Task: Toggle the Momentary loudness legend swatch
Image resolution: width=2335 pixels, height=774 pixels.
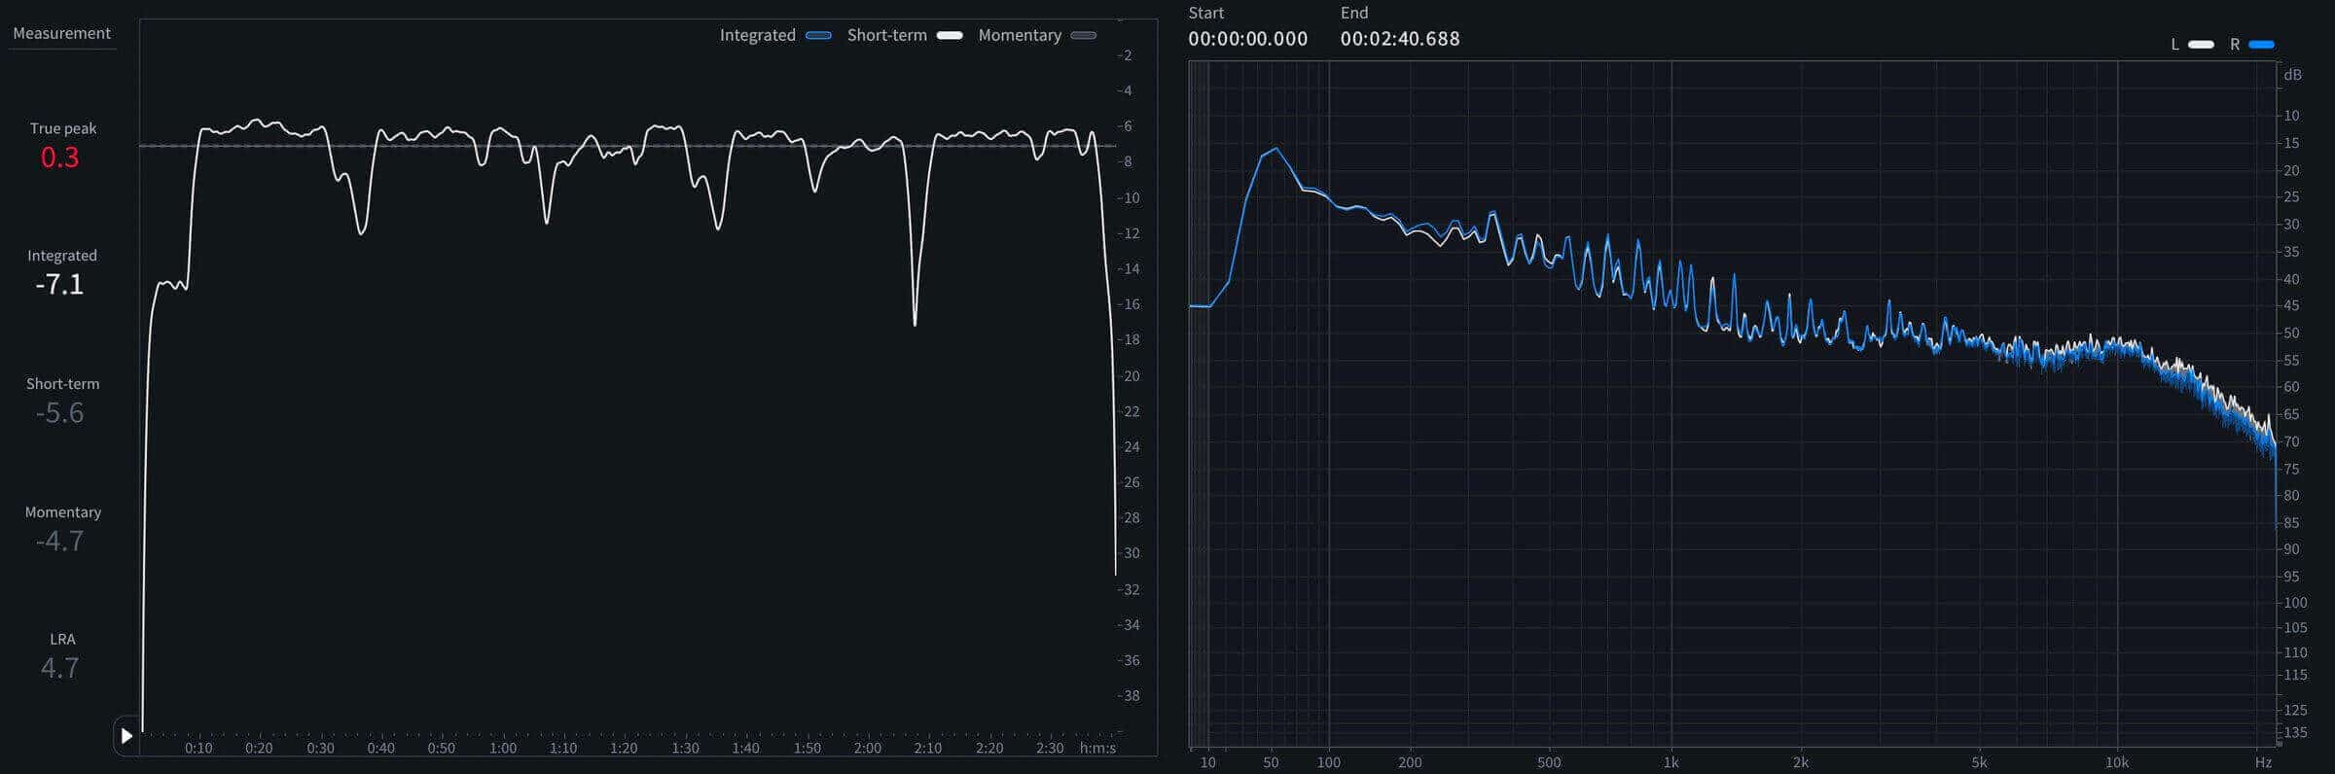Action: tap(1084, 36)
